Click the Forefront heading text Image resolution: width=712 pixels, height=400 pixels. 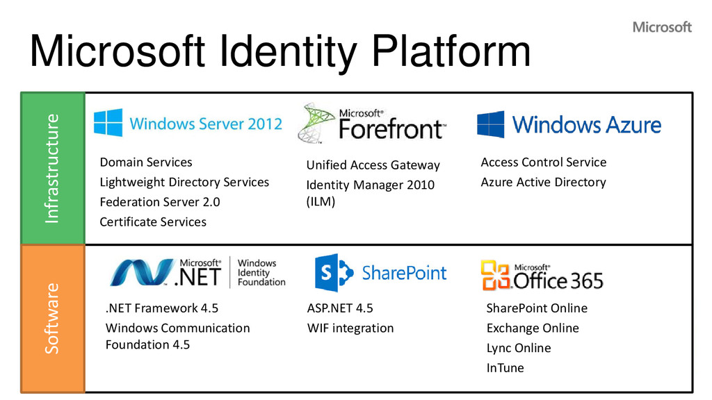click(392, 128)
